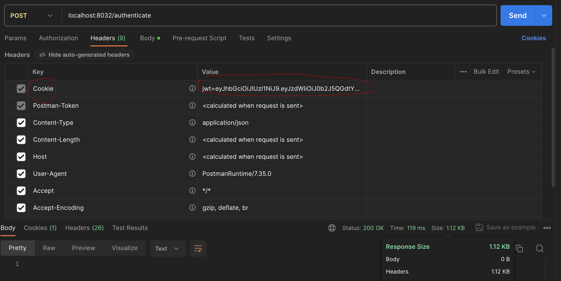Open the POST method dropdown

(32, 15)
